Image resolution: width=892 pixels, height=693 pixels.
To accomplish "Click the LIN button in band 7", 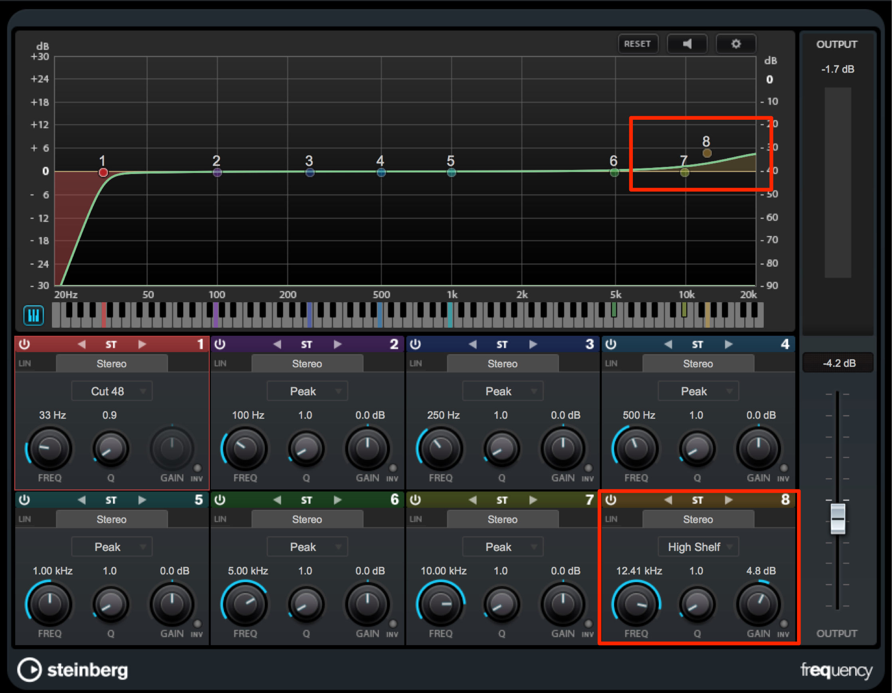I will (x=415, y=519).
